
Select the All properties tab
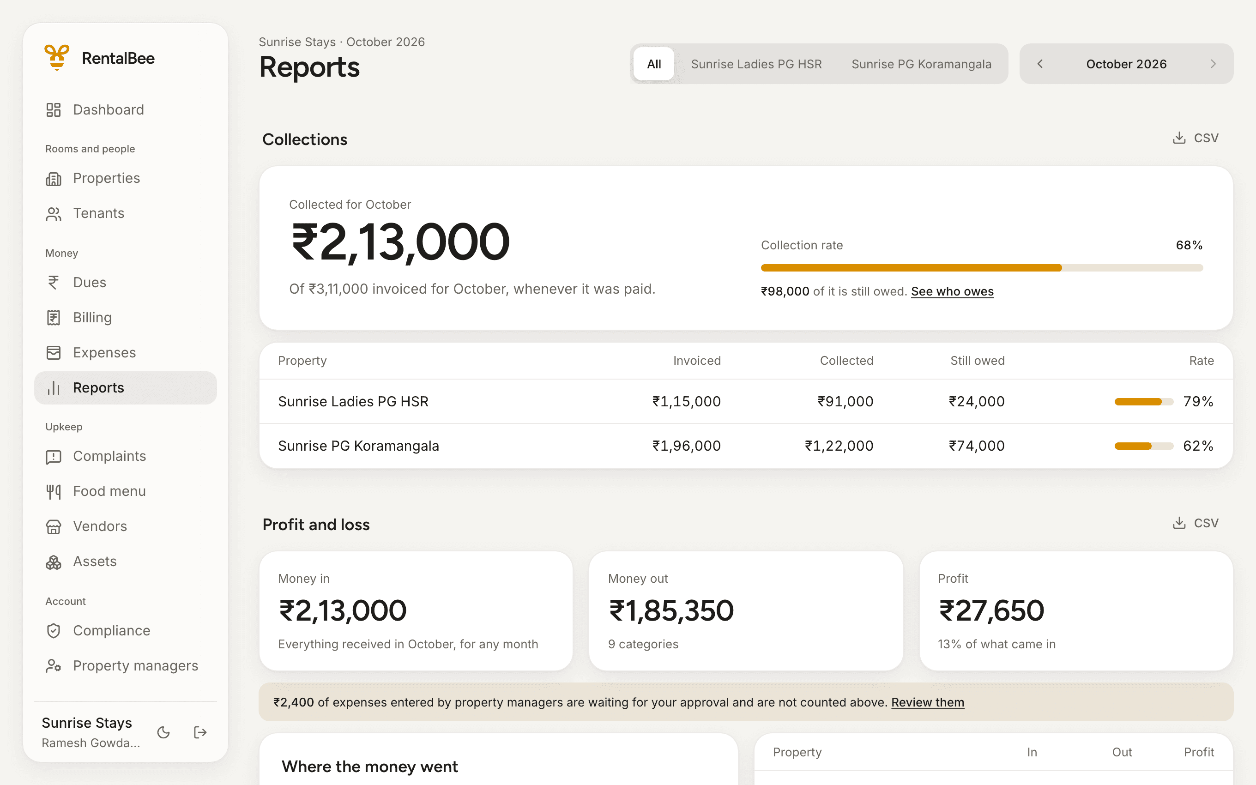(654, 64)
